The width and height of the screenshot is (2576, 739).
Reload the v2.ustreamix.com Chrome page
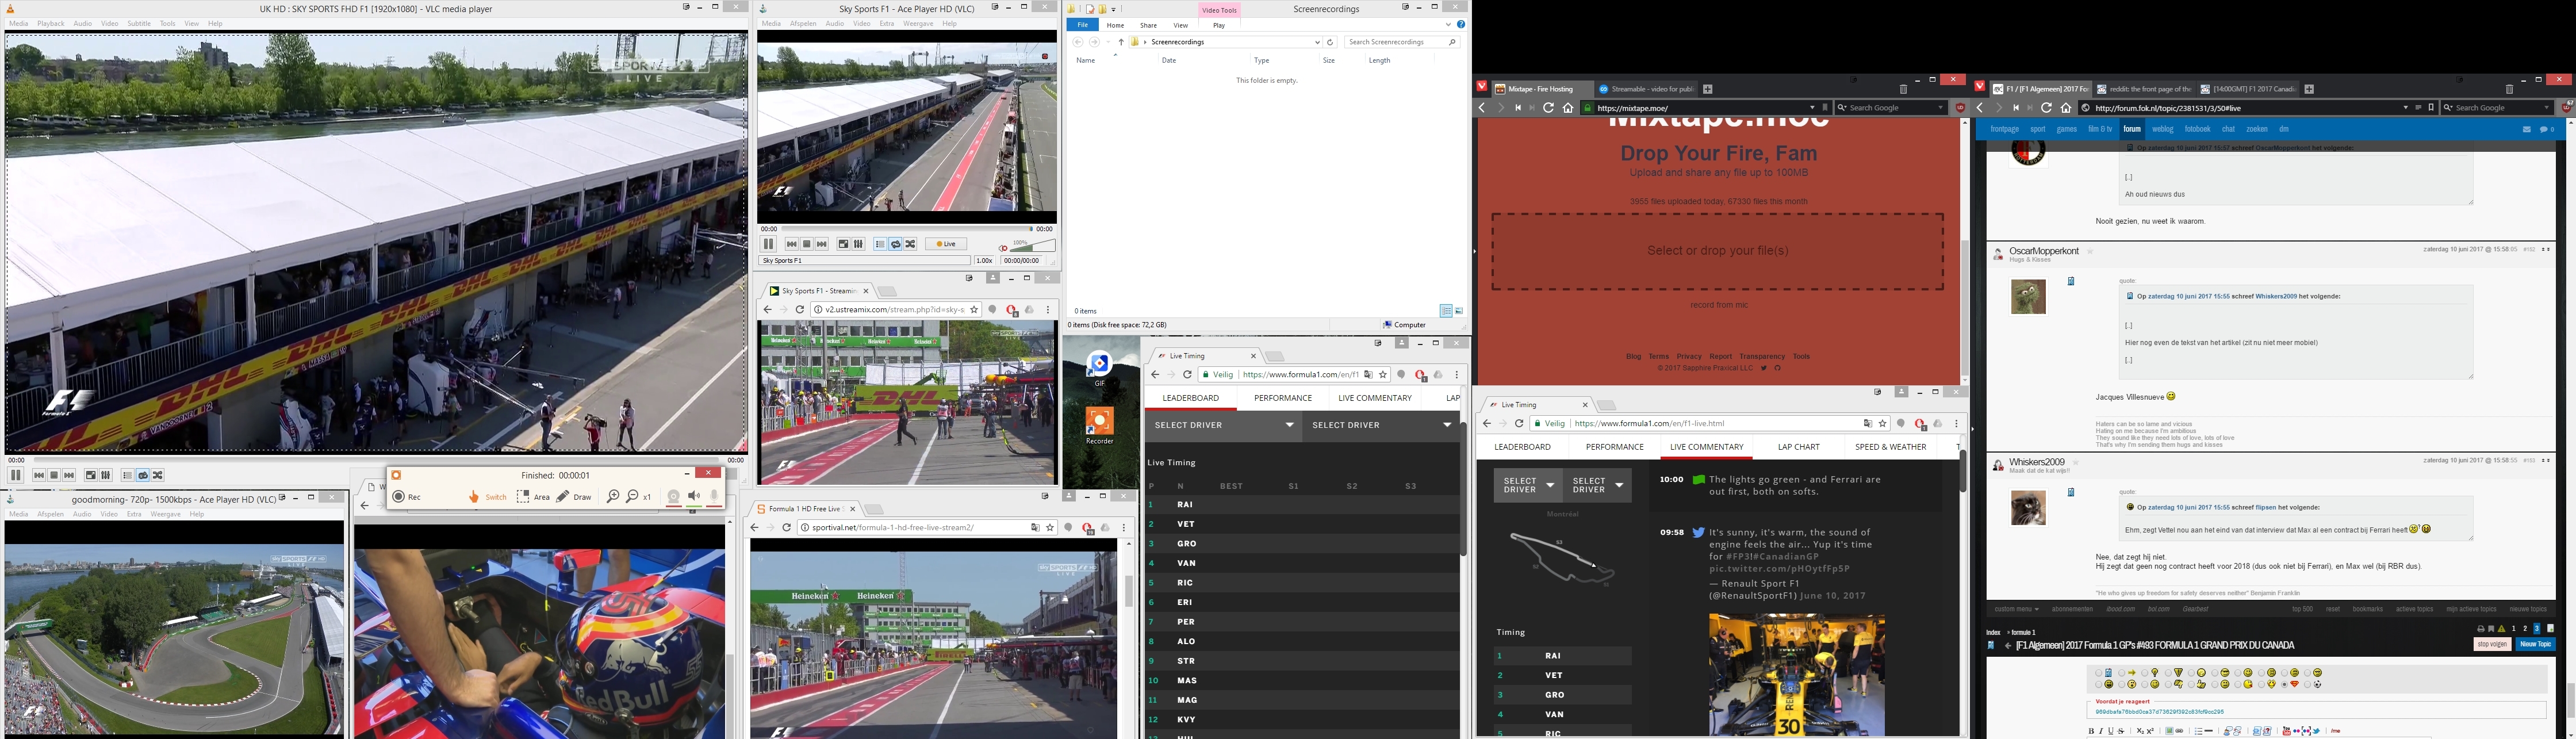point(799,310)
